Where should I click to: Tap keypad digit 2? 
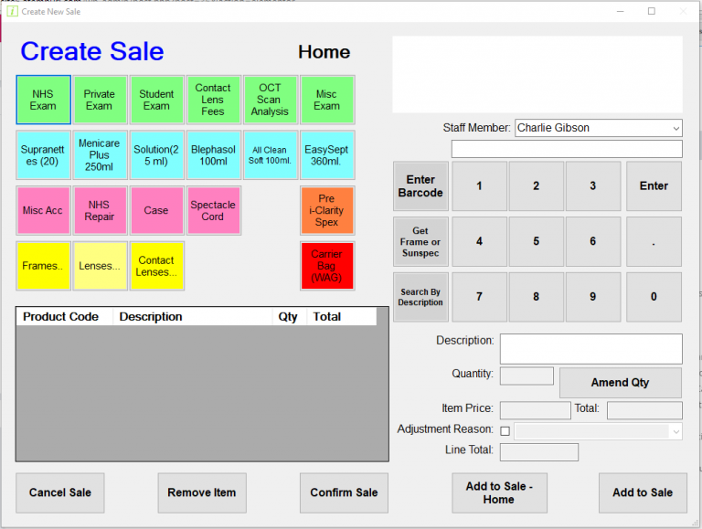537,186
